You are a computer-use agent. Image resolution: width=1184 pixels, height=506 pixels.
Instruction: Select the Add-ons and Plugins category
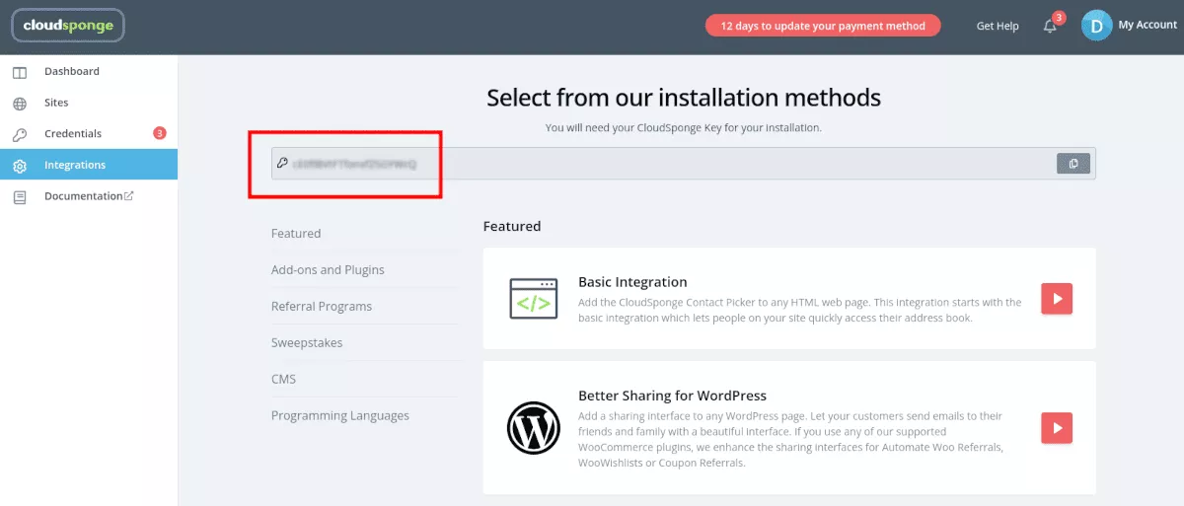[x=328, y=270]
